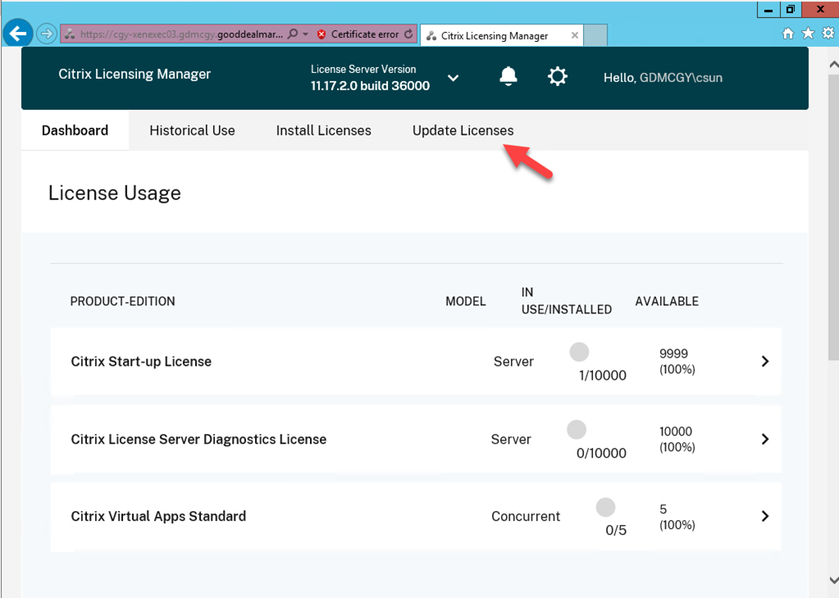839x598 pixels.
Task: Switch to the Historical Use tab
Action: pos(192,130)
